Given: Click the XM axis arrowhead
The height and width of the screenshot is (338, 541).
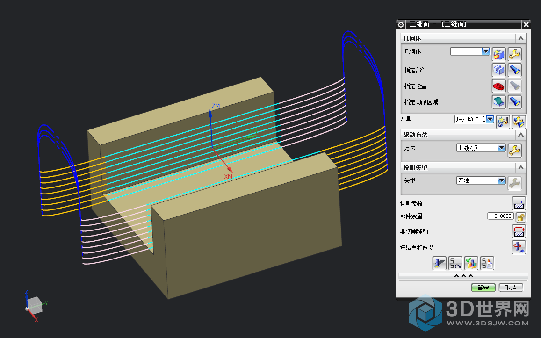Looking at the screenshot, I should [x=230, y=170].
